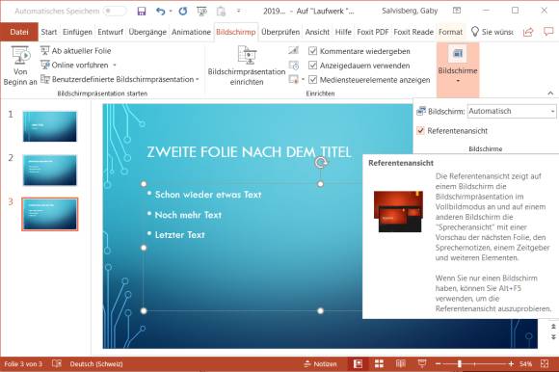Viewport: 559px width, 372px height.
Task: Click the Undo arrow icon
Action: click(x=160, y=12)
